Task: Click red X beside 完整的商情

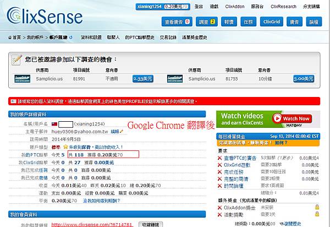Action: point(219,179)
